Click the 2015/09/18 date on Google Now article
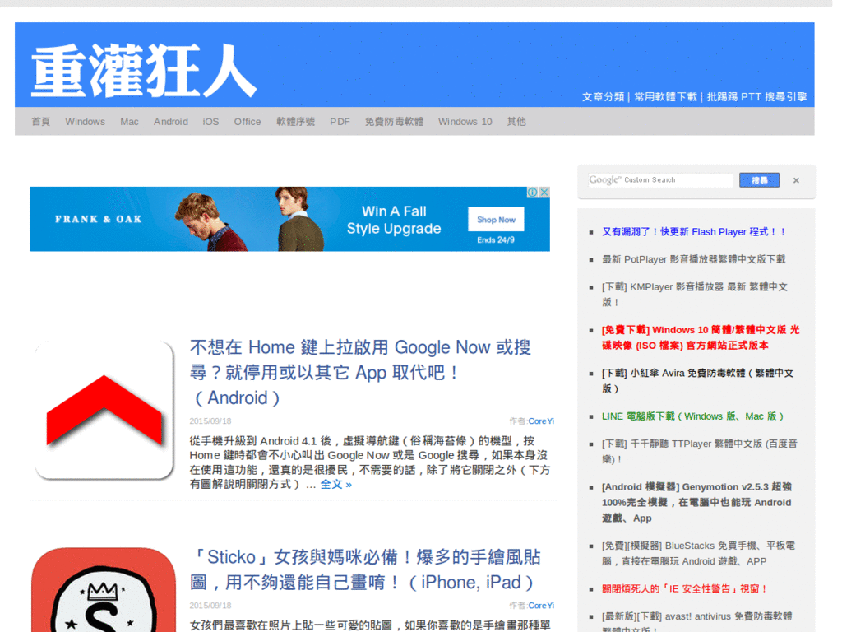The image size is (842, 632). [x=210, y=421]
